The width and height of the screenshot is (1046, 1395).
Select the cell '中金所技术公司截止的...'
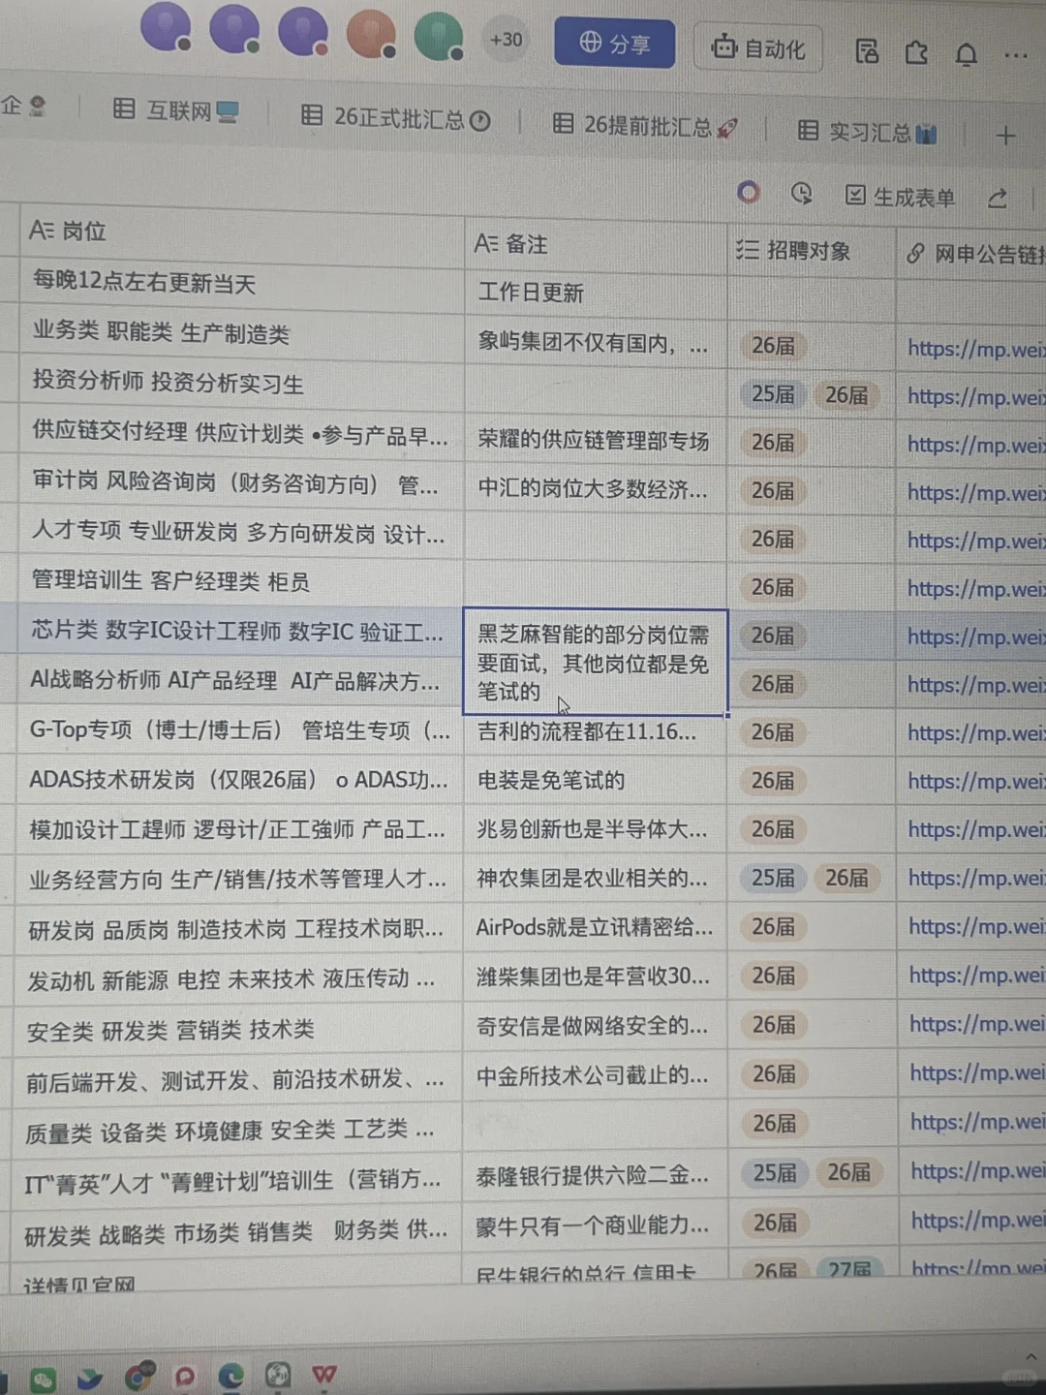[595, 1075]
